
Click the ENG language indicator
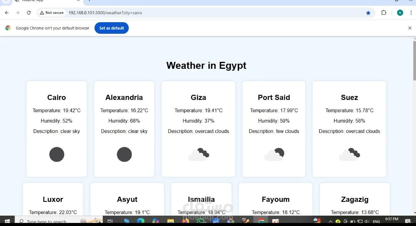[376, 221]
